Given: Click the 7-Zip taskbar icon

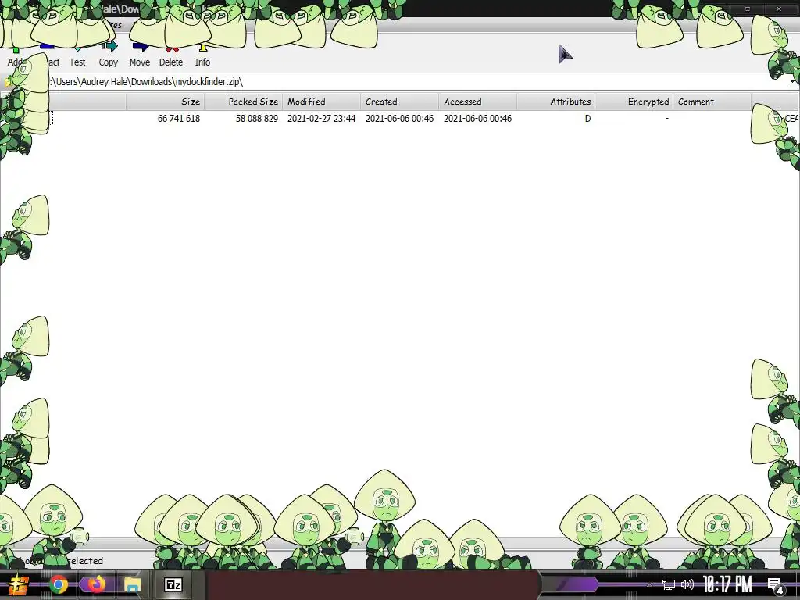Looking at the screenshot, I should pyautogui.click(x=173, y=584).
